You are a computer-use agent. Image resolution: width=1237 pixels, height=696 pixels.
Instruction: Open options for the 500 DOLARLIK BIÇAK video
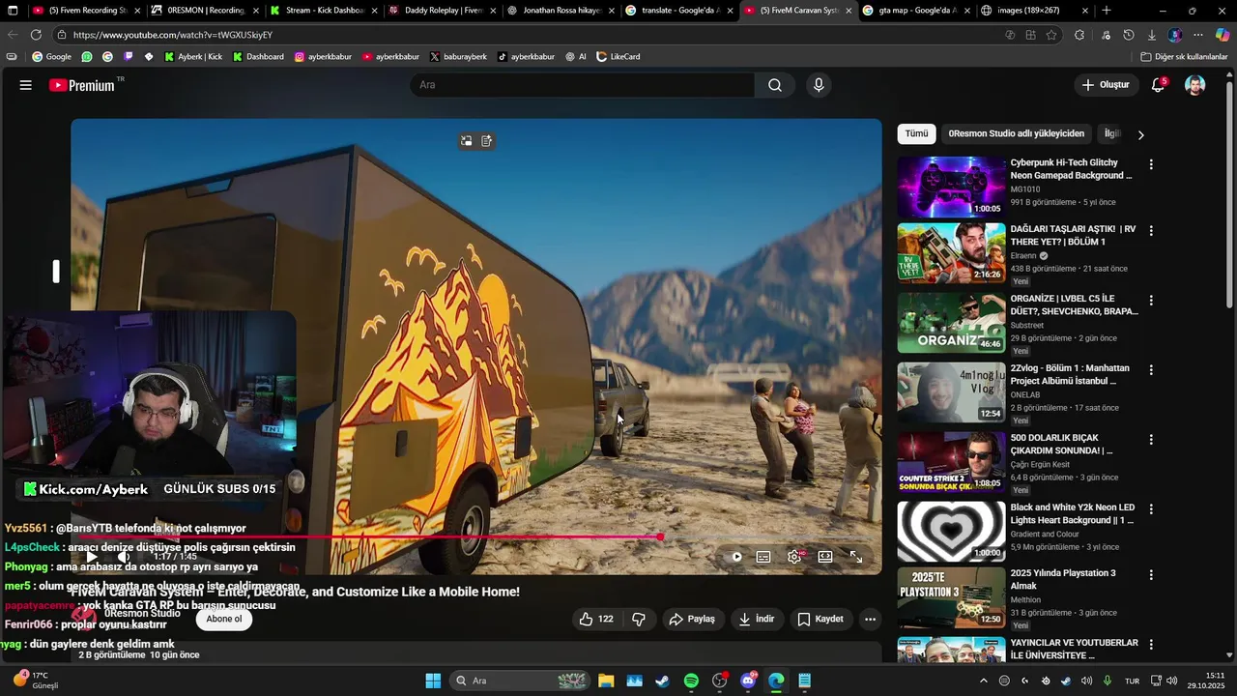coord(1150,440)
